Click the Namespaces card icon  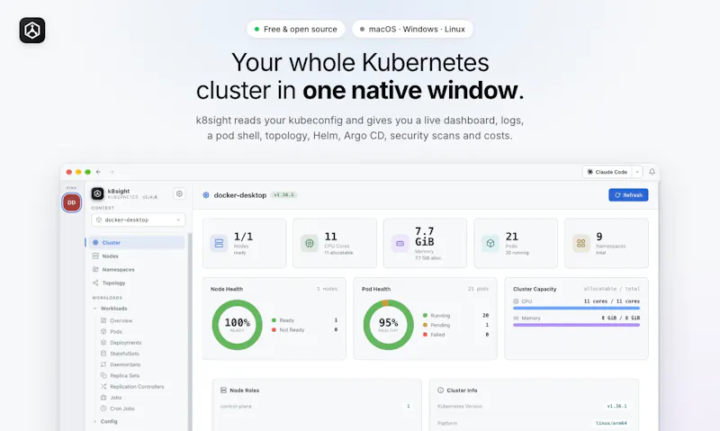tap(580, 243)
